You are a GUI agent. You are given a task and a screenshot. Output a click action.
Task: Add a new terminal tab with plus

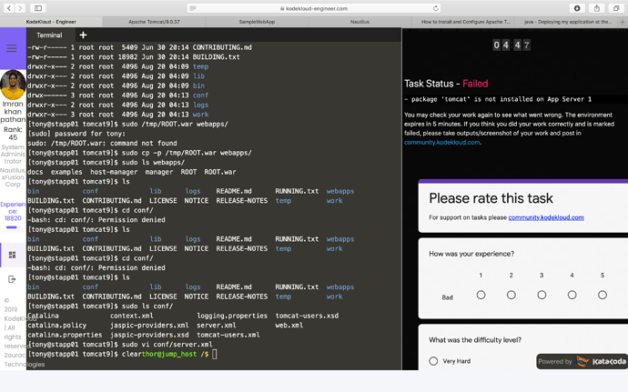(x=83, y=35)
